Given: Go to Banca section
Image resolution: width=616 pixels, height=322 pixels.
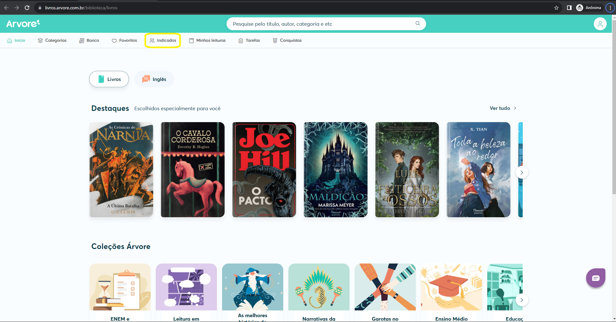Looking at the screenshot, I should (89, 40).
